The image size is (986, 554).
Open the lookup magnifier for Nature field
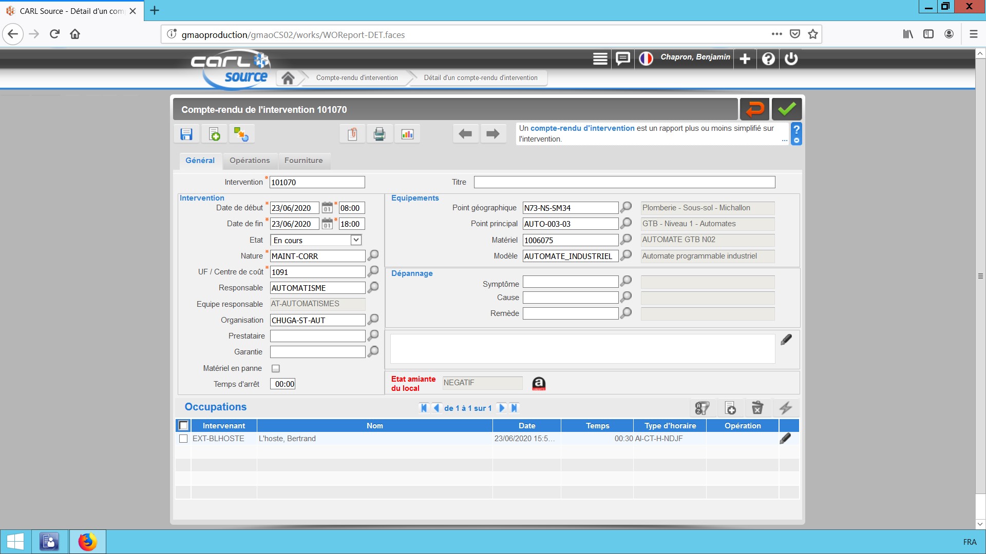coord(373,255)
